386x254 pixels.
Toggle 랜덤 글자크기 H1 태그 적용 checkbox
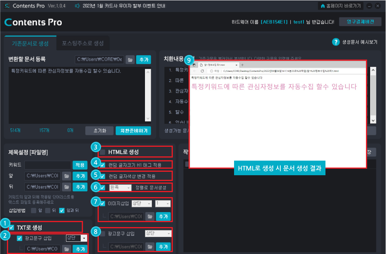click(x=103, y=165)
